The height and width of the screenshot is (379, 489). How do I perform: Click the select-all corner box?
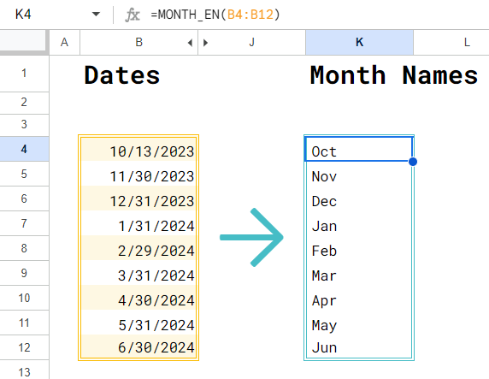coord(24,42)
